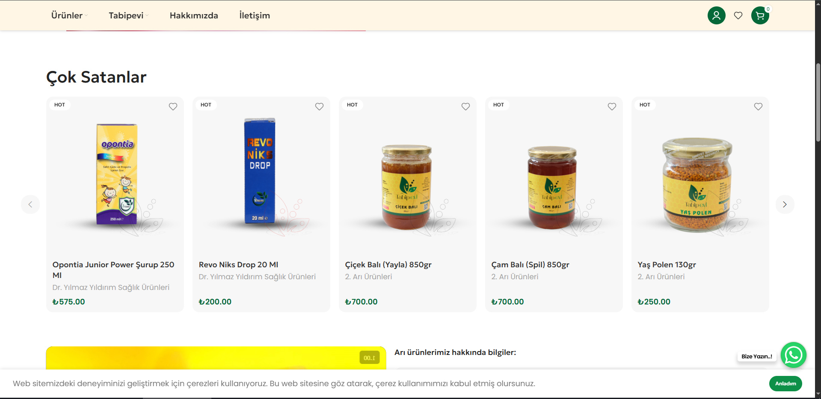Open the user account icon
The width and height of the screenshot is (821, 399).
(x=716, y=15)
